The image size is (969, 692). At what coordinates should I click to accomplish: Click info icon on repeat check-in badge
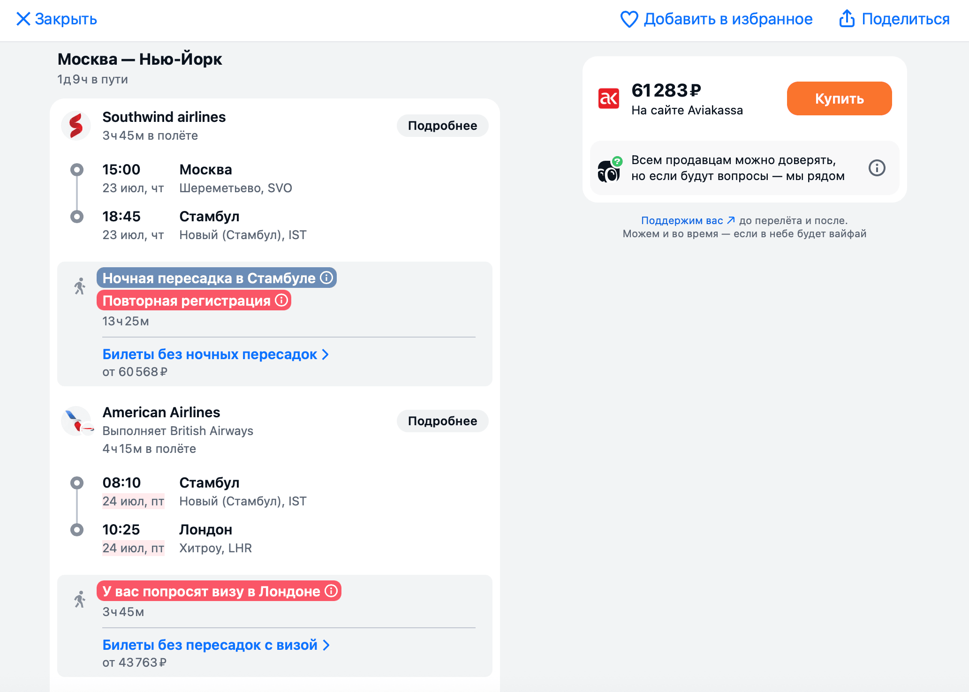(x=281, y=300)
